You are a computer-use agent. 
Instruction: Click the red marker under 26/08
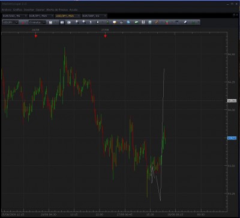[x=36, y=36]
